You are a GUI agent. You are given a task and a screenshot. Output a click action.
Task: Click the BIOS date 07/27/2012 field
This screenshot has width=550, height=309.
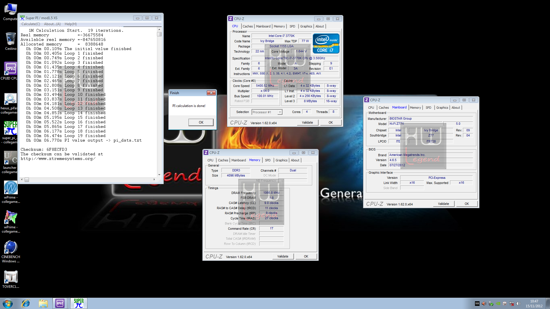(x=431, y=165)
